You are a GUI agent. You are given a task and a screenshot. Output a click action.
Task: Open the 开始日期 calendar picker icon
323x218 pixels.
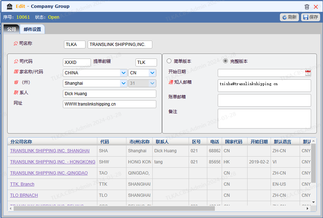(x=308, y=73)
